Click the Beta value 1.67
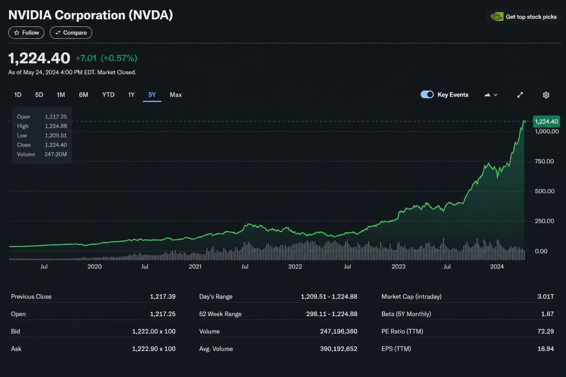The image size is (566, 377). click(548, 314)
